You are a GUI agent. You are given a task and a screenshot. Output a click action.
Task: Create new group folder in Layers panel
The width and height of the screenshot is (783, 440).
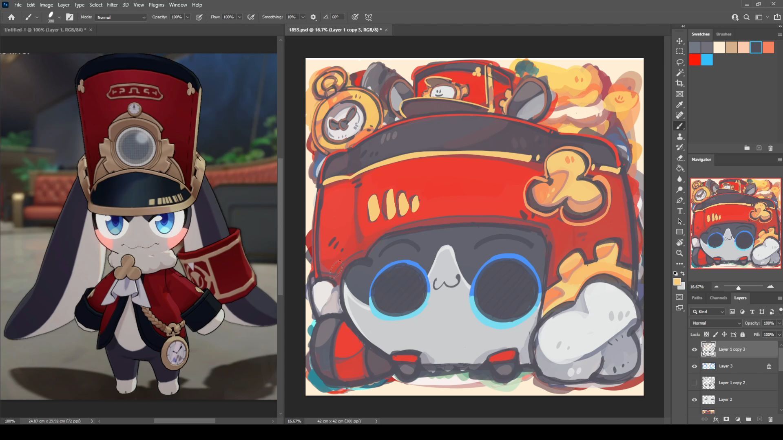[748, 419]
